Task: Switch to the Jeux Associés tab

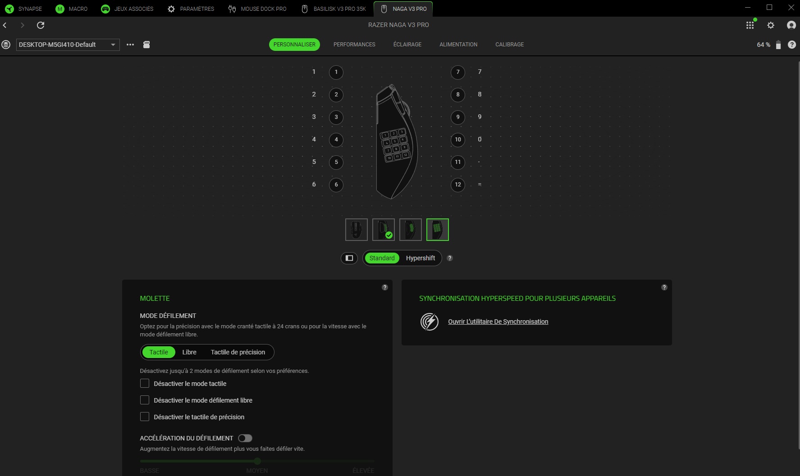Action: point(128,9)
